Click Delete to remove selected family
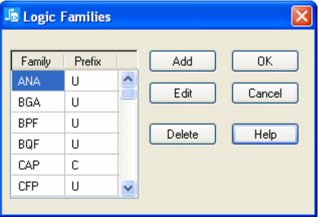 click(x=183, y=134)
